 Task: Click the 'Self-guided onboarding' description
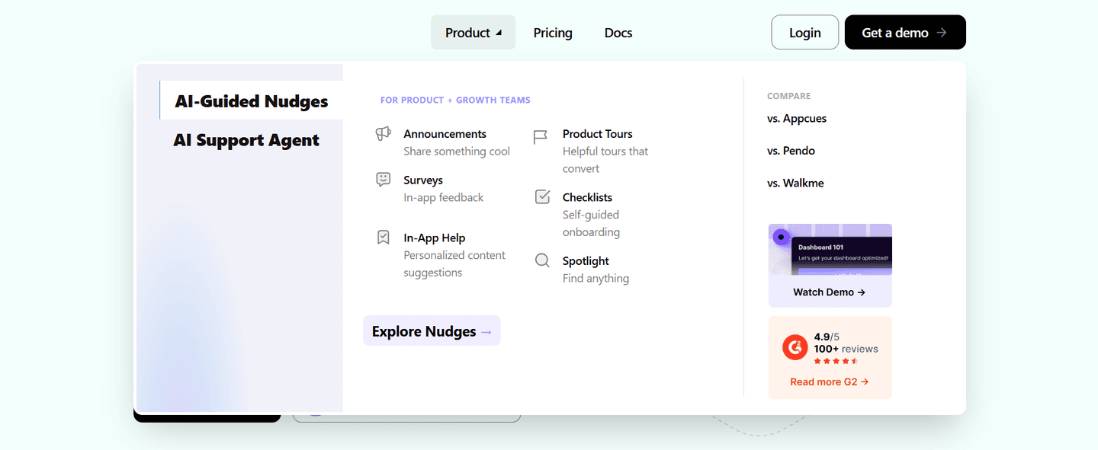(x=591, y=224)
